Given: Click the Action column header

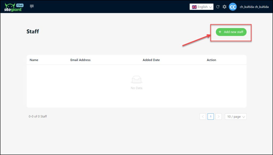Looking at the screenshot, I should click(211, 60).
